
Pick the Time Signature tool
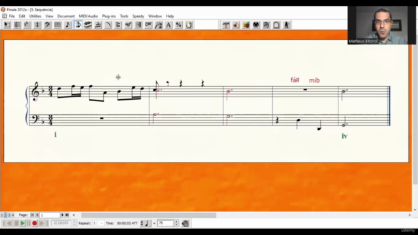[x=37, y=25]
